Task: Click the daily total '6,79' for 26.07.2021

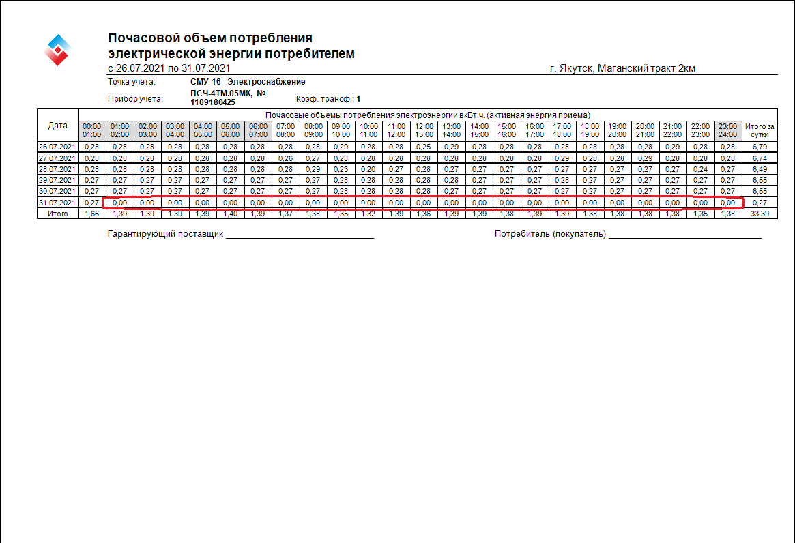Action: [x=760, y=147]
